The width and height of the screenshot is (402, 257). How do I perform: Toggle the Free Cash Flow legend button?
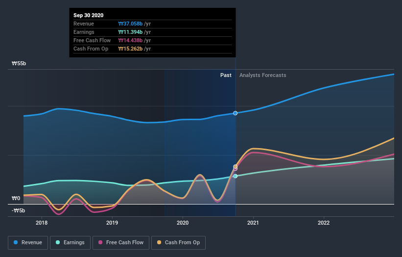(121, 243)
